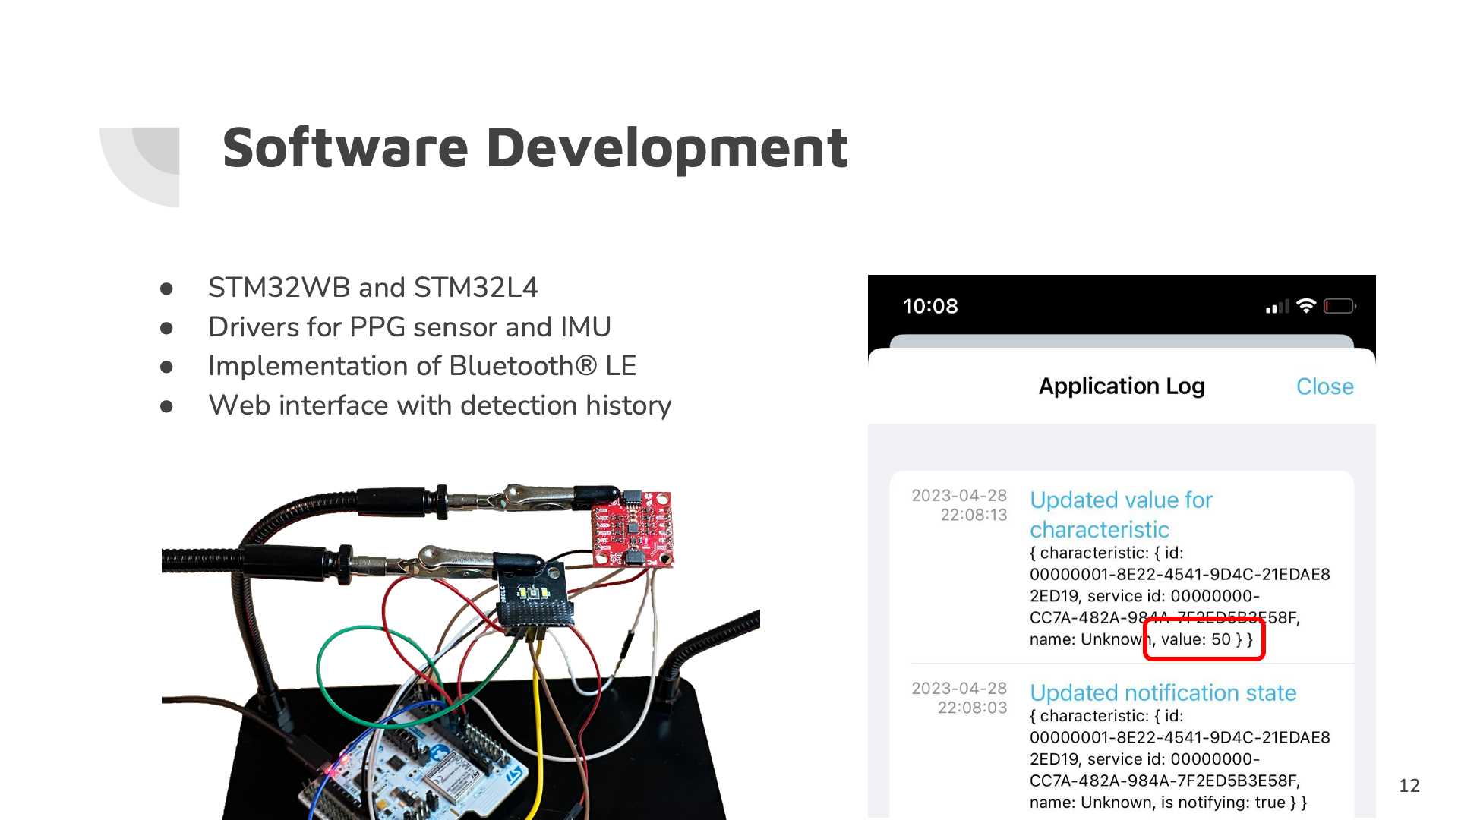
Task: Open the 'Updated value for characteristic' log entry
Action: pyautogui.click(x=1122, y=514)
